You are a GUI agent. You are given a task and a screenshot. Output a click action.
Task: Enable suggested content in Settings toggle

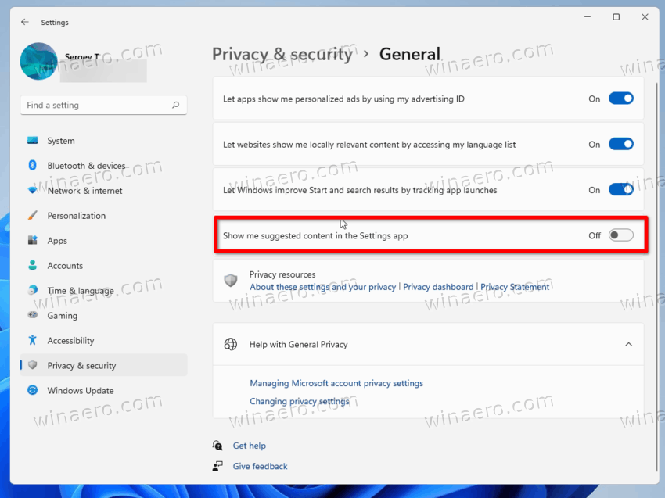pos(621,235)
